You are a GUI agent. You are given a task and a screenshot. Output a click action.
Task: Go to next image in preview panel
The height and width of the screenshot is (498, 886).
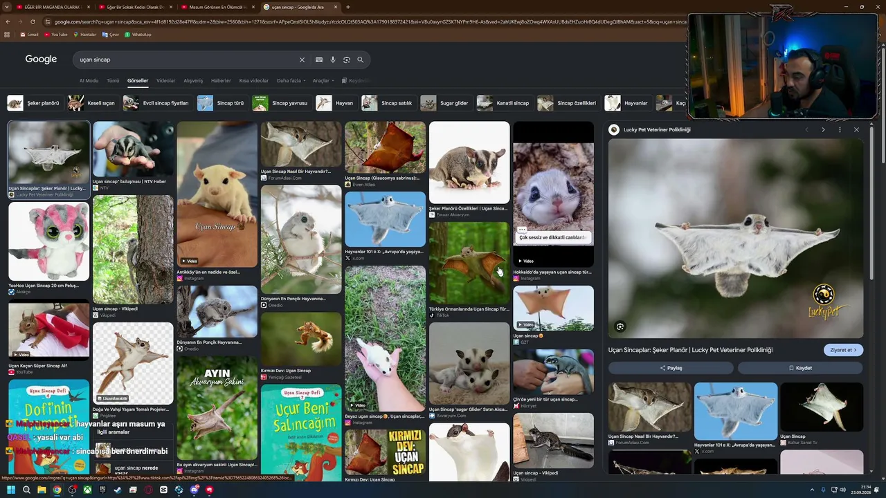(823, 129)
